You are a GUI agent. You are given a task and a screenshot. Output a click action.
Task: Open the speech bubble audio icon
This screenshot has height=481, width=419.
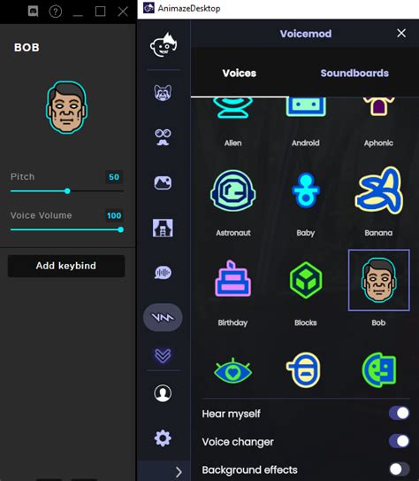(x=163, y=273)
